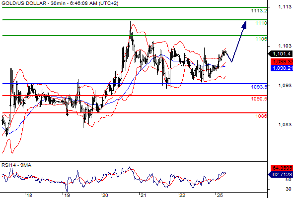Click the 1,083 price axis tick
Screen dimensions: 293x198
[285, 125]
